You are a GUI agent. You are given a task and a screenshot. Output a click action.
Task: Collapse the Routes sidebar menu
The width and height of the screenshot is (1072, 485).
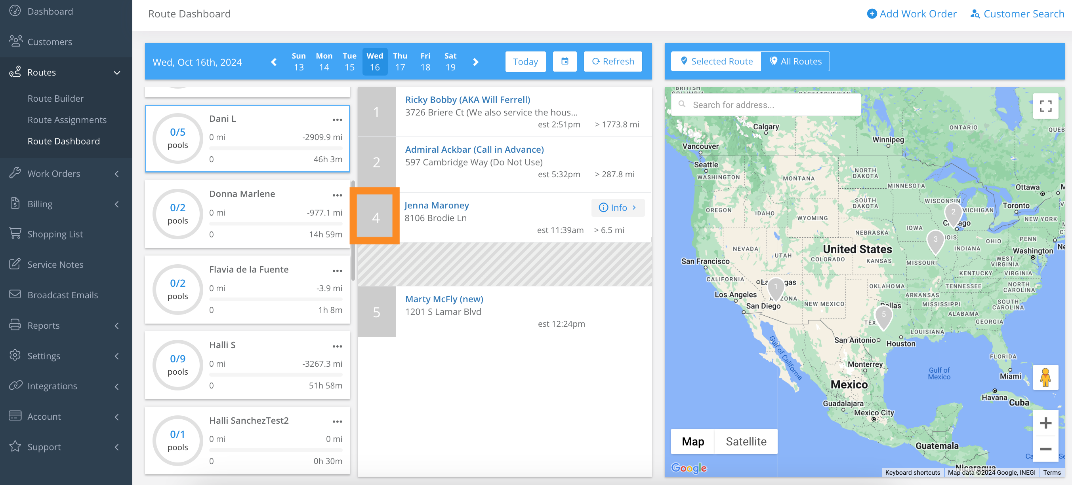click(x=117, y=73)
